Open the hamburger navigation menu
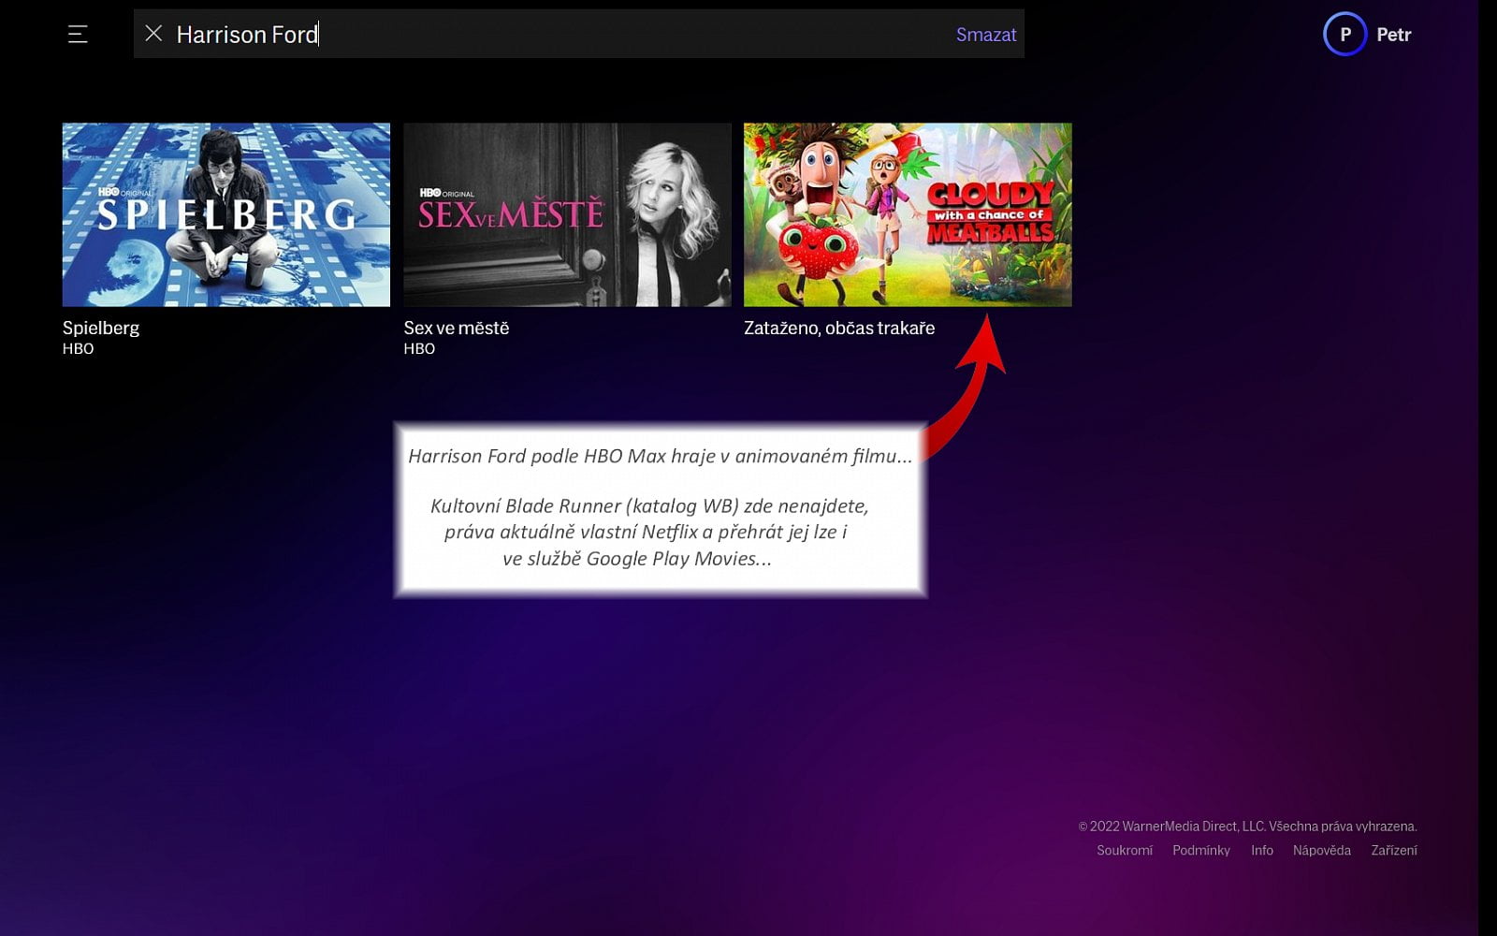 tap(78, 35)
